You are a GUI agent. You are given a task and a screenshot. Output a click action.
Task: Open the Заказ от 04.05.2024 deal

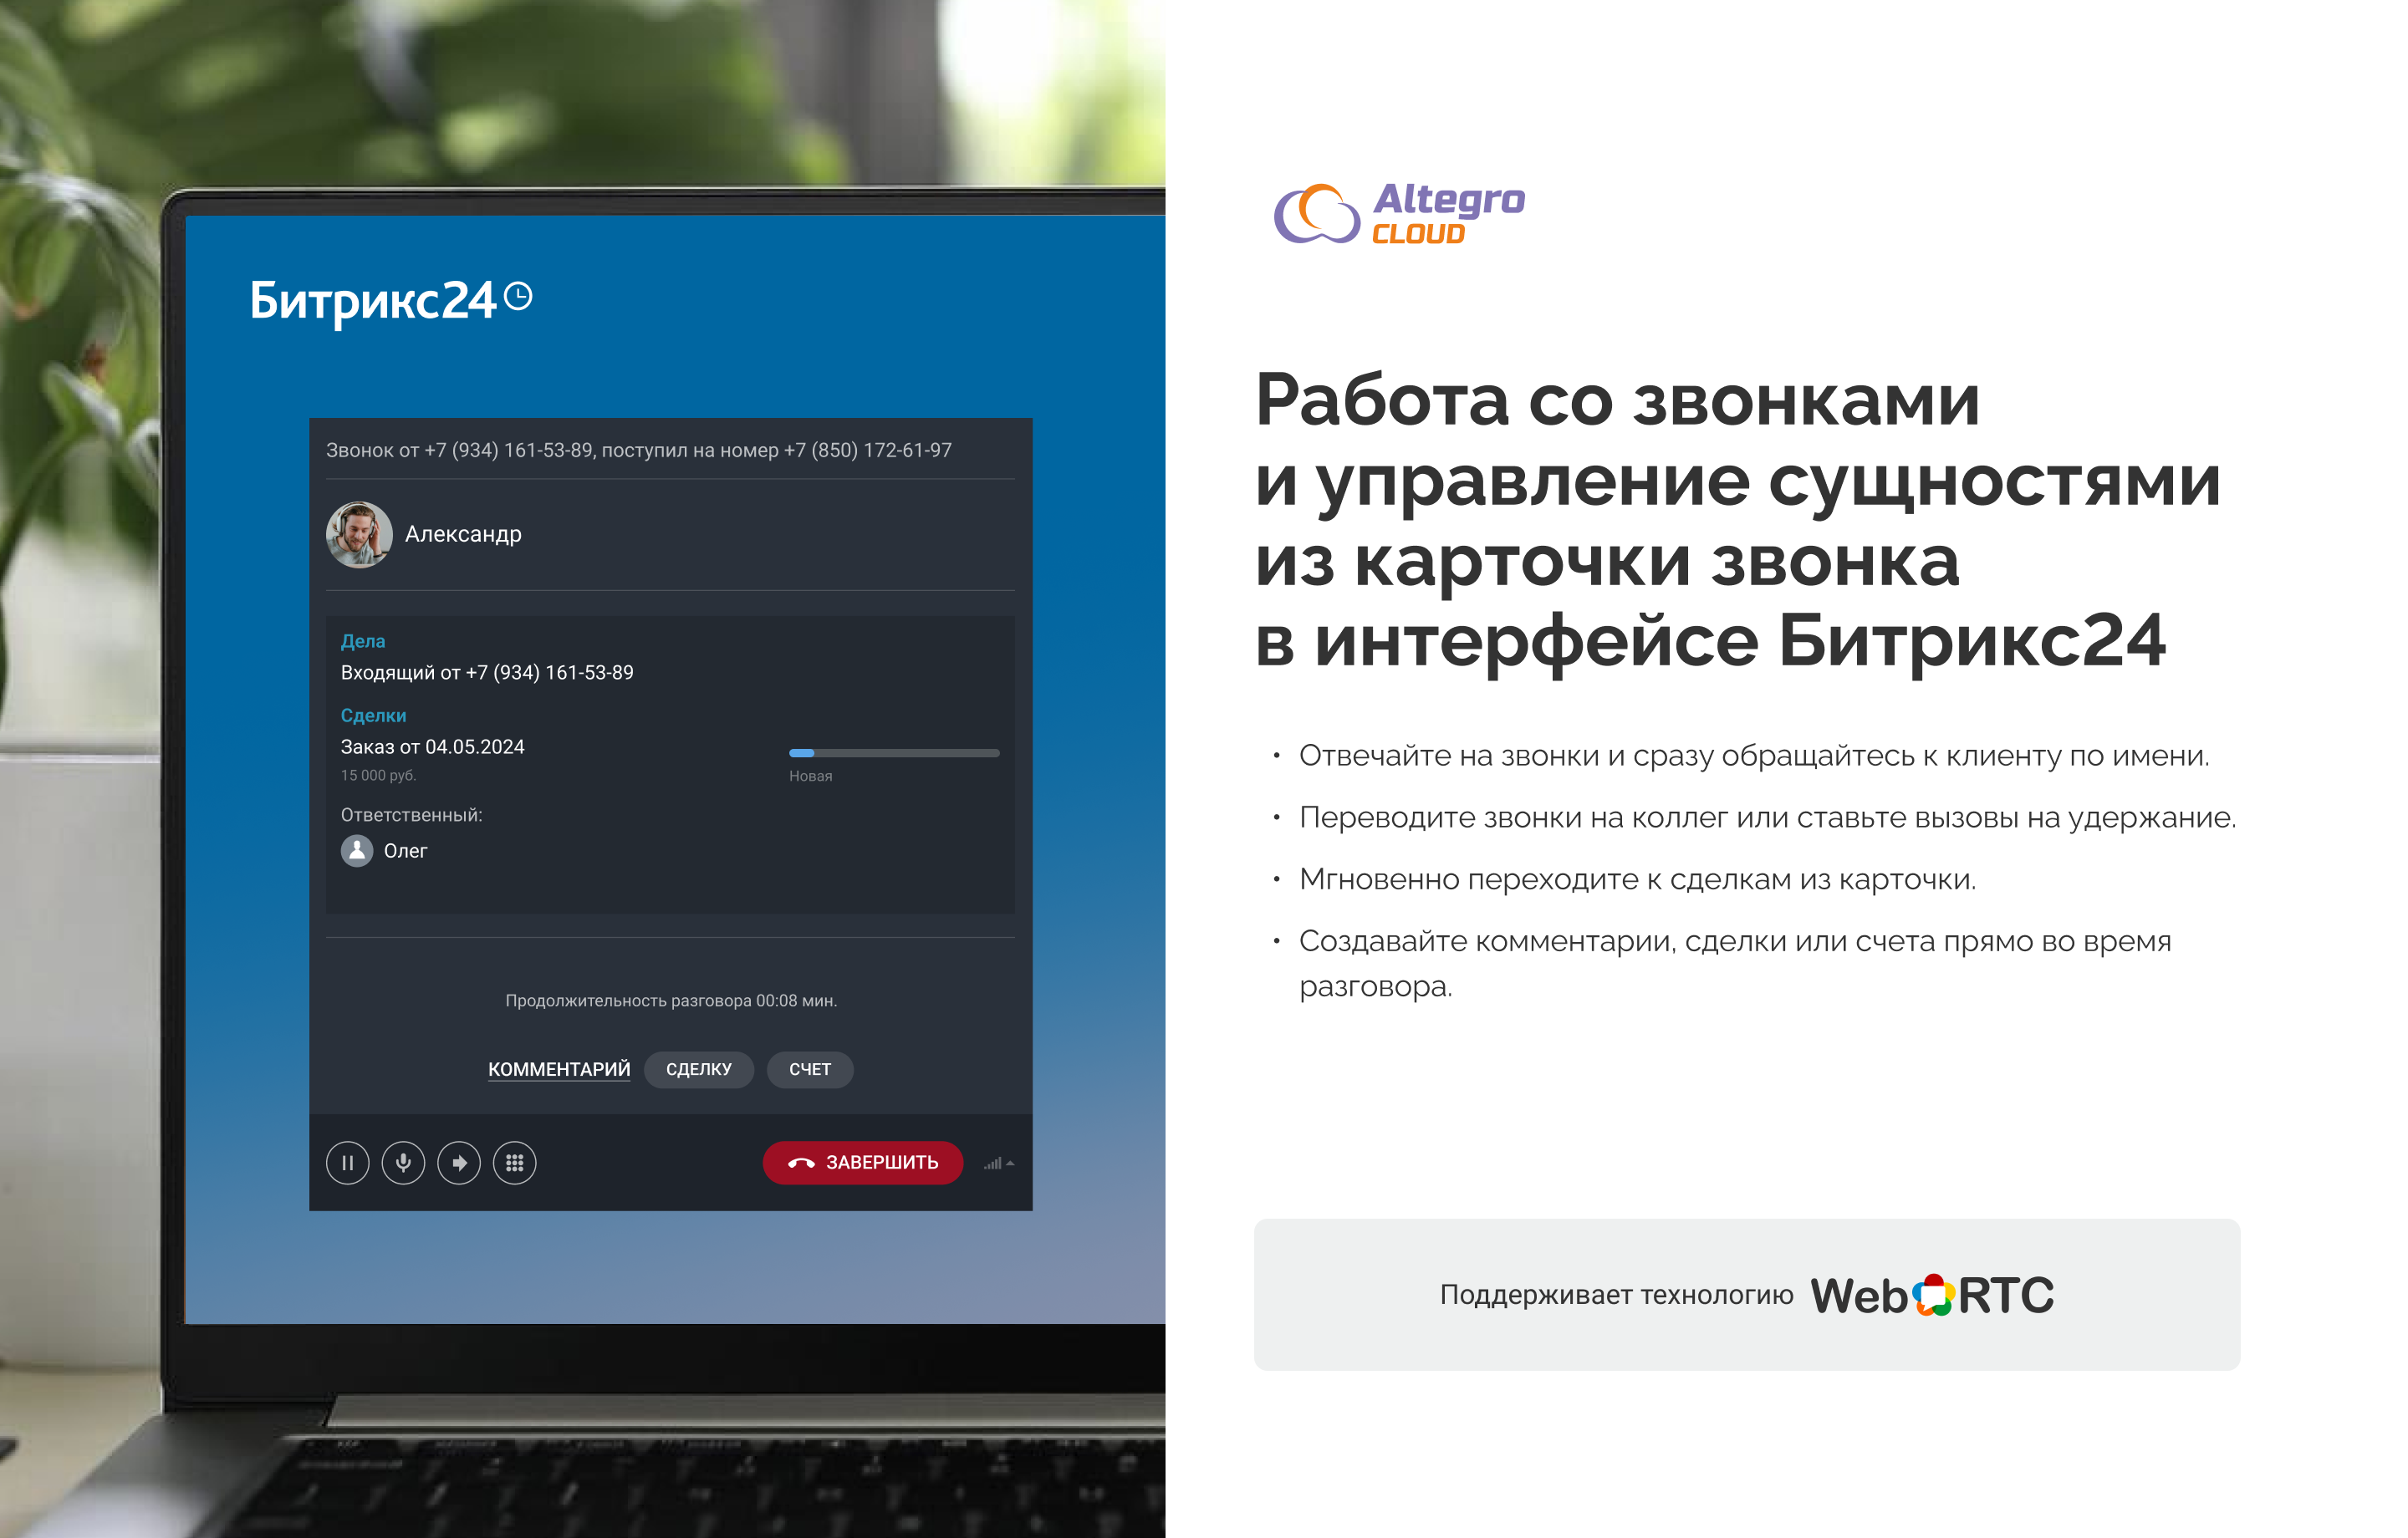(432, 747)
